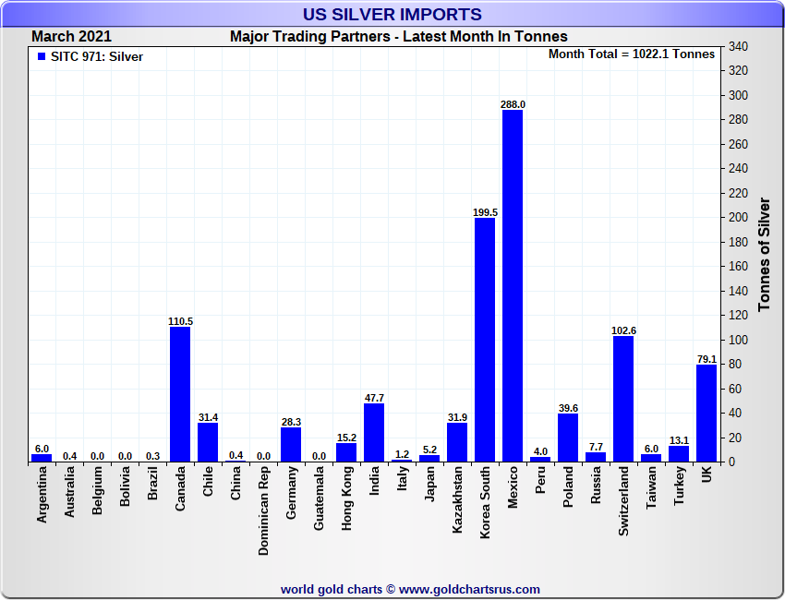
Task: Click the 110.5 value label
Action: point(180,321)
